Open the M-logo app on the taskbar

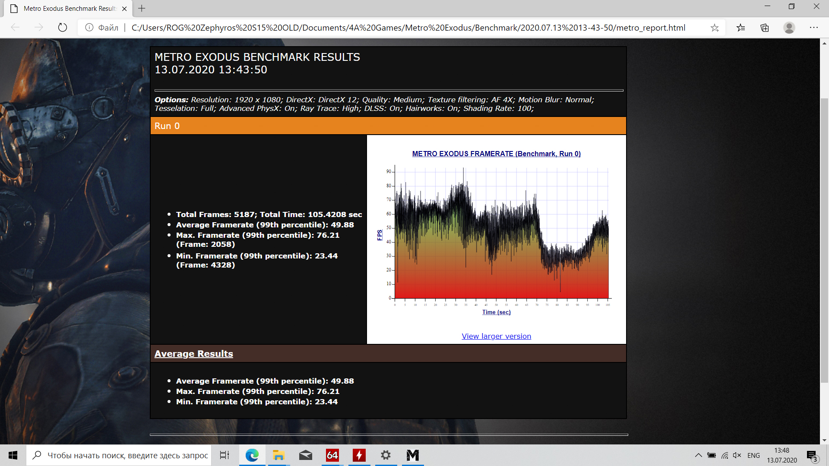tap(412, 455)
